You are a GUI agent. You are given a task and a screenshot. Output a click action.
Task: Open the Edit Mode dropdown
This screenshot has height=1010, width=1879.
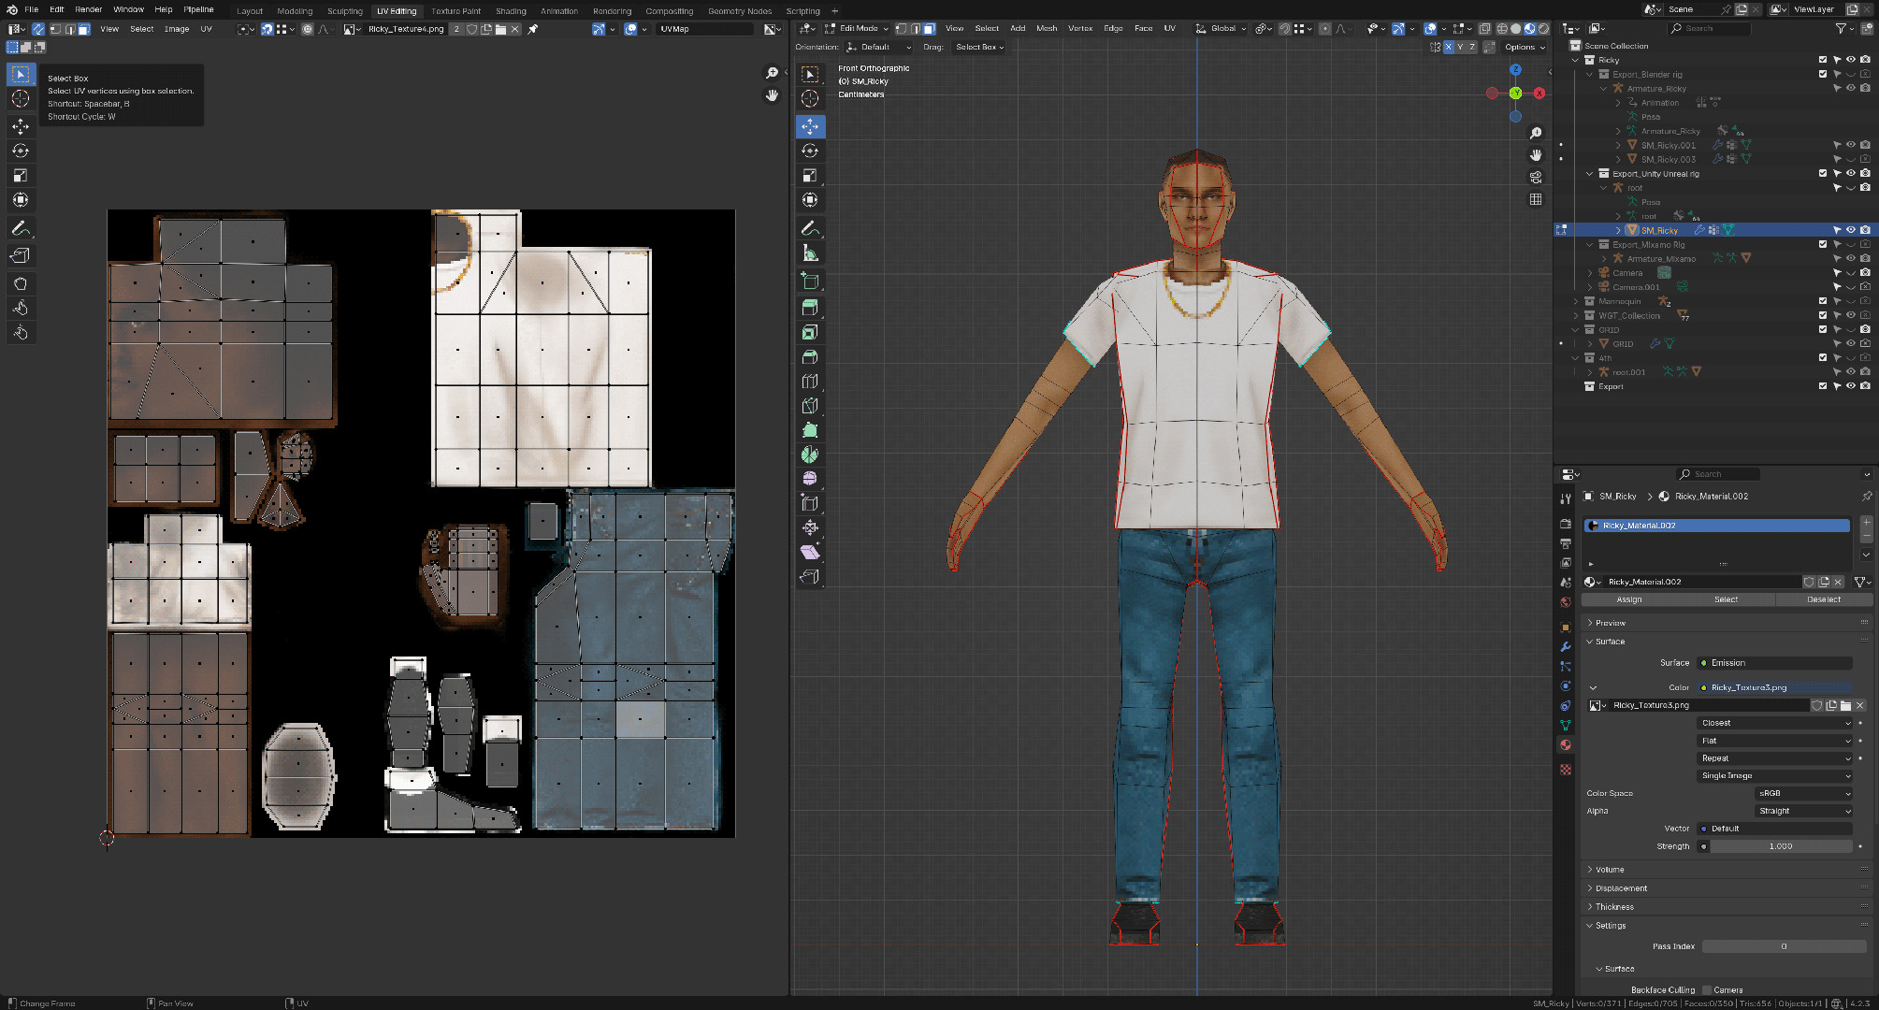tap(857, 28)
